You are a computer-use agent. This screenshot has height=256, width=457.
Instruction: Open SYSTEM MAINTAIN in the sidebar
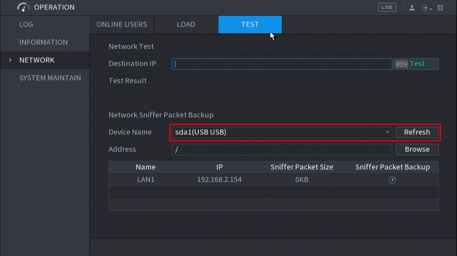click(50, 78)
